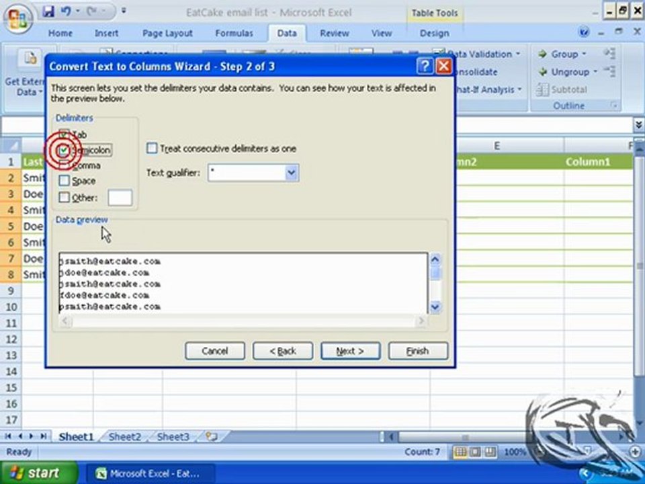645x484 pixels.
Task: Switch to Normal view in status bar
Action: coord(460,452)
